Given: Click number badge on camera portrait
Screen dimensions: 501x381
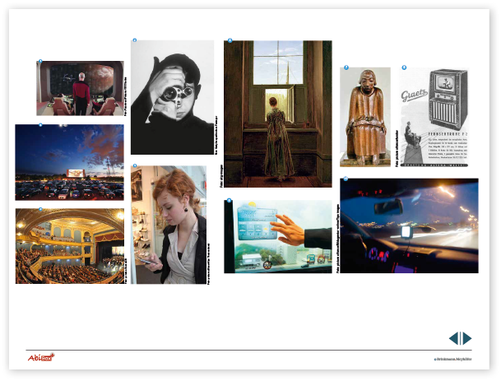Looking at the screenshot, I should (x=135, y=40).
